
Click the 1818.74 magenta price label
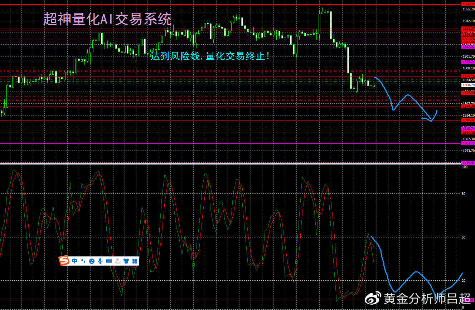pyautogui.click(x=468, y=128)
